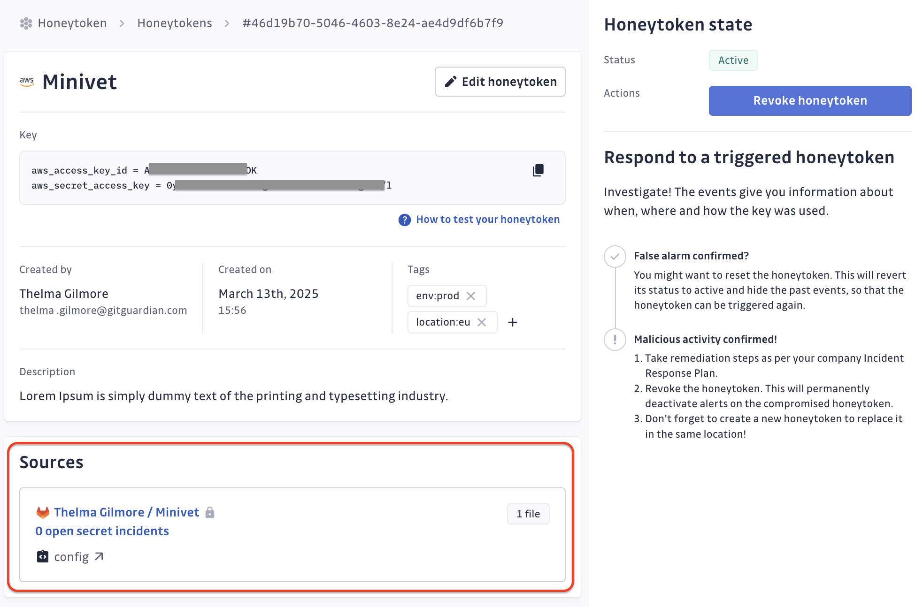
Task: Open the config file link
Action: [71, 557]
